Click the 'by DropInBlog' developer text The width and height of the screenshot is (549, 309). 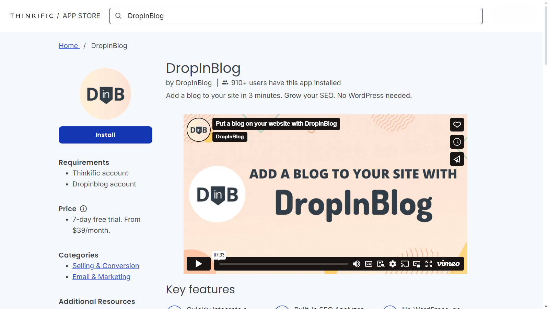[x=189, y=83]
